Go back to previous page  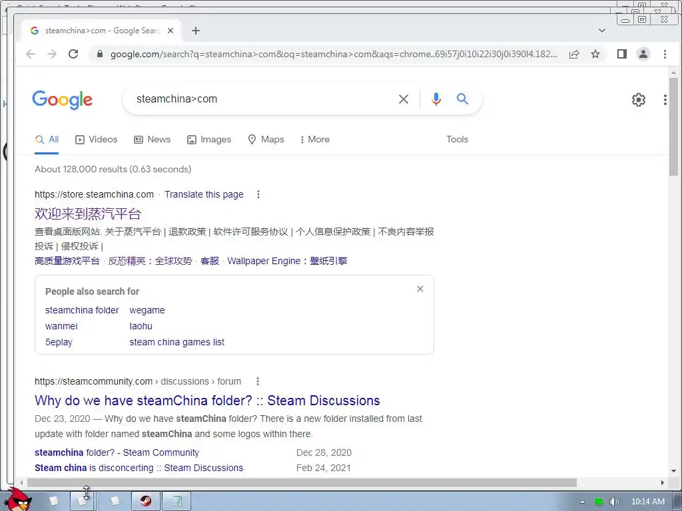pyautogui.click(x=31, y=54)
